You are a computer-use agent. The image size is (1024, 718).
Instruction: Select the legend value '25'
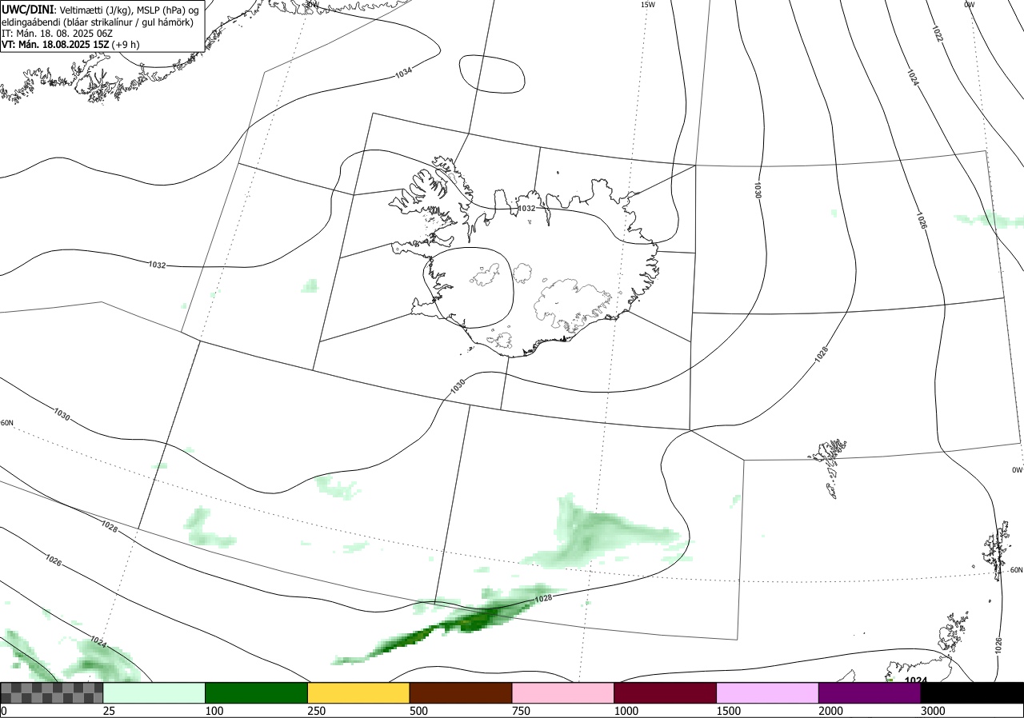109,711
